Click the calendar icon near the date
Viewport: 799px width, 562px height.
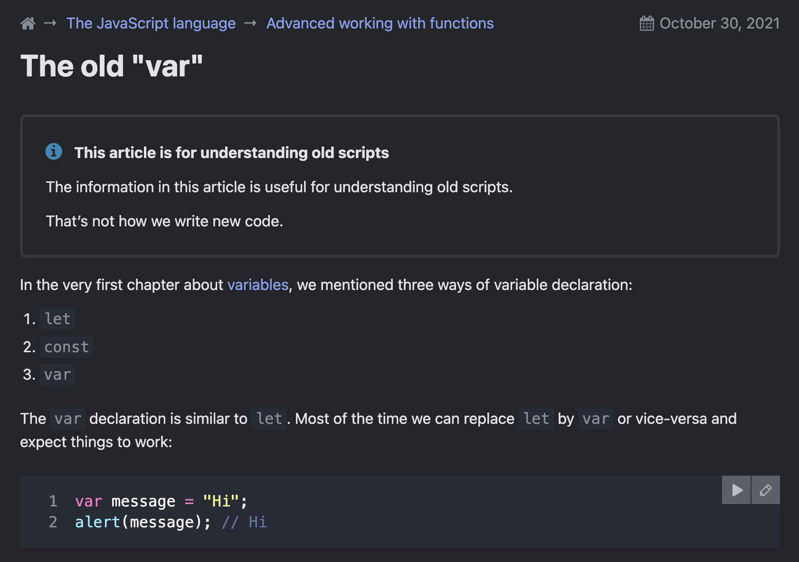click(647, 23)
